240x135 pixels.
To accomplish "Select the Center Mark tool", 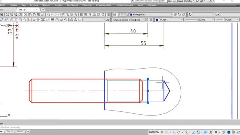I will click(57, 19).
